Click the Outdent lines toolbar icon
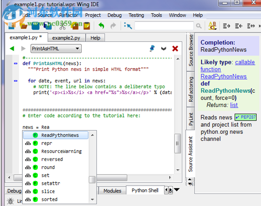 (x=238, y=26)
